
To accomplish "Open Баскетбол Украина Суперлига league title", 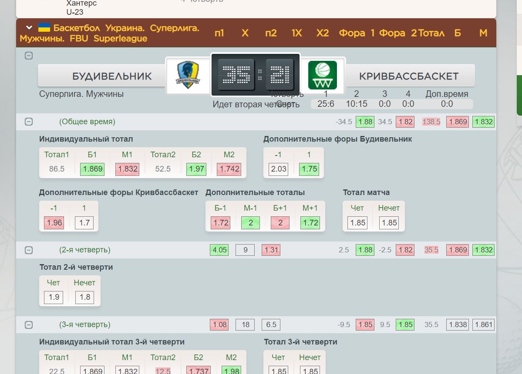I will pyautogui.click(x=110, y=33).
